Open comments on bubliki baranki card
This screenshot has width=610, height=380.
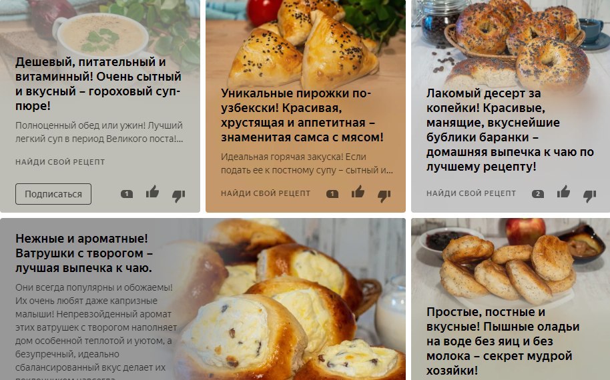(x=538, y=194)
